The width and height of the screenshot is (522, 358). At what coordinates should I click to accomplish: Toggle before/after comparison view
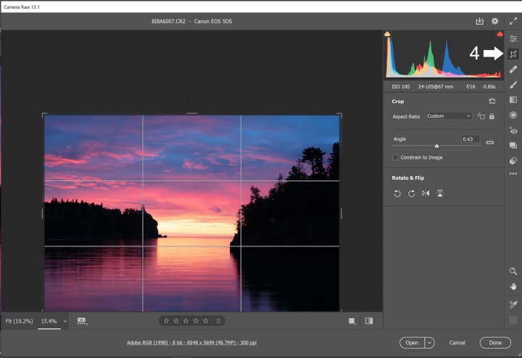369,321
